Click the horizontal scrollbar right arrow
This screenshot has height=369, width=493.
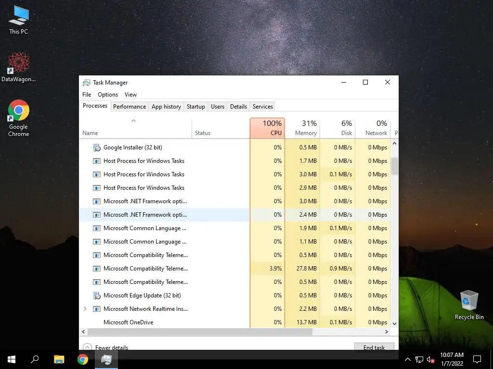click(387, 332)
